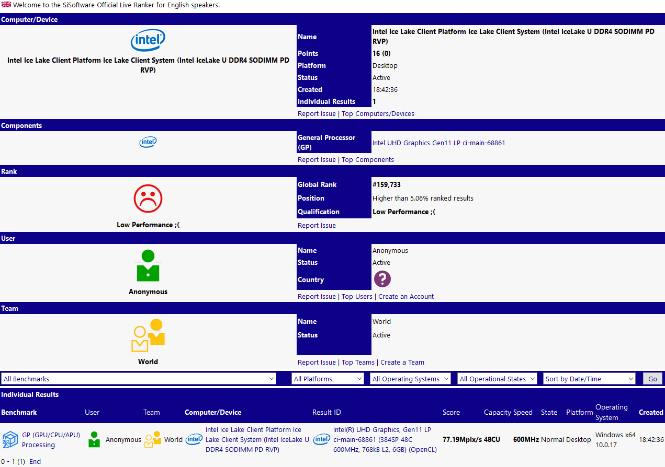Click the green Anonymous user avatar in User section
665x467 pixels.
[x=148, y=266]
